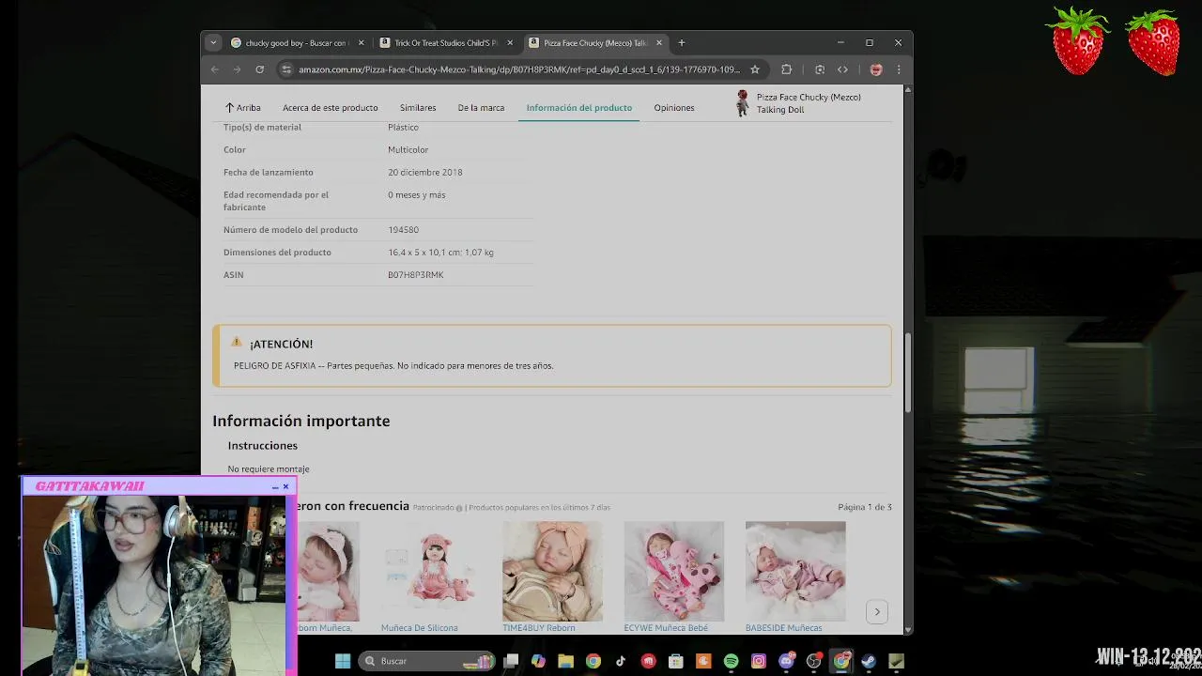This screenshot has width=1202, height=676.
Task: Open the tab search dropdown arrow
Action: [x=213, y=42]
